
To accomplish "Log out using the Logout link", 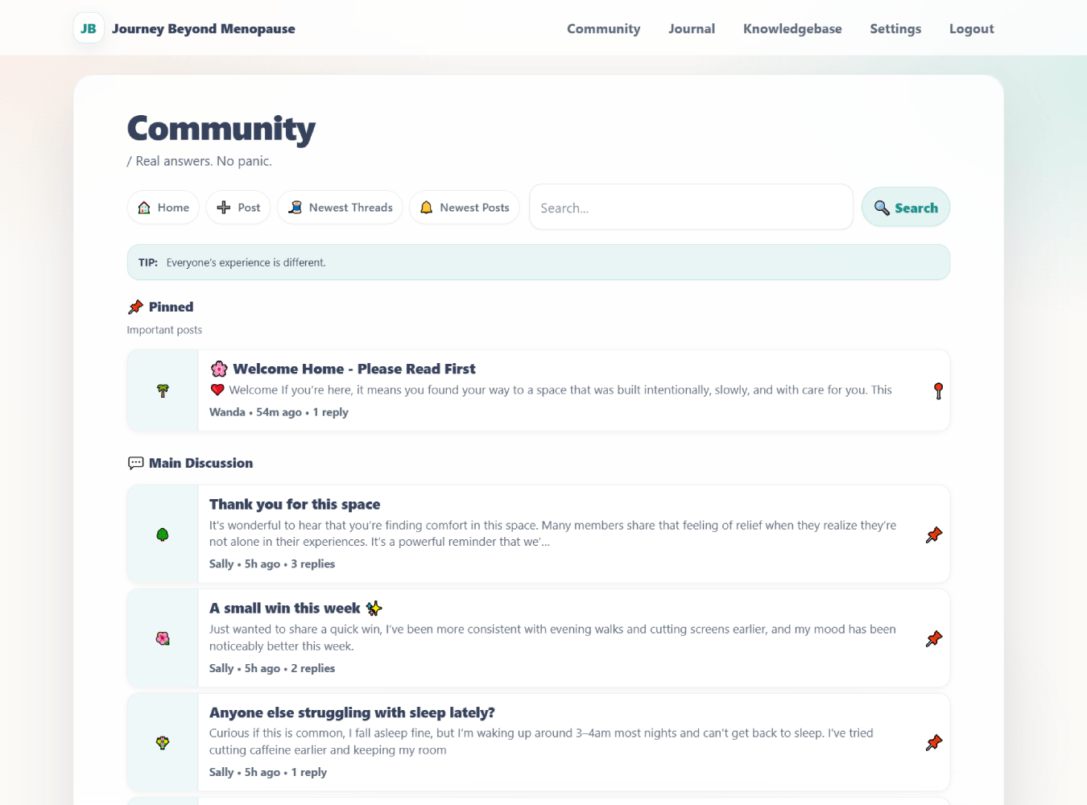I will [x=971, y=29].
